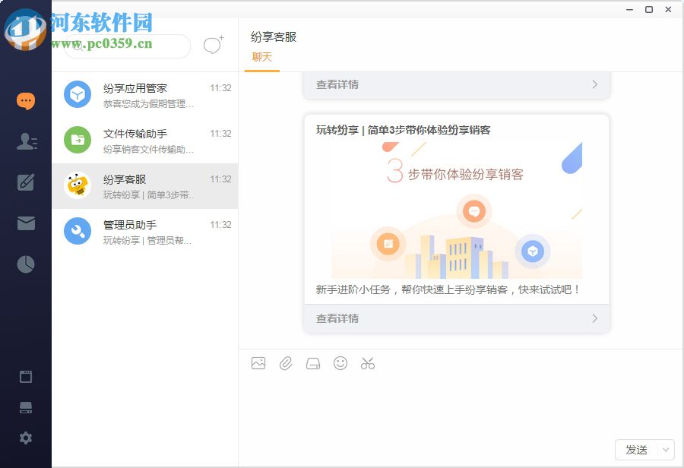Expand the lower 查看详情 item chevron
This screenshot has height=468, width=684.
[x=595, y=318]
